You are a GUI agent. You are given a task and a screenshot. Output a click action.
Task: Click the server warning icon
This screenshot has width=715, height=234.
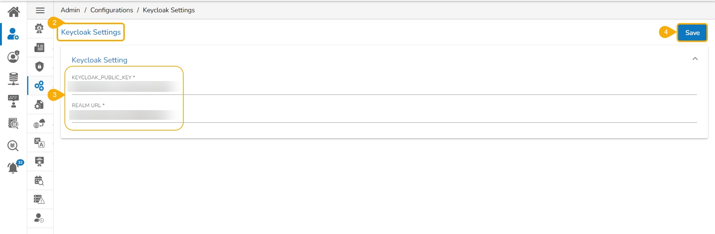click(x=39, y=199)
